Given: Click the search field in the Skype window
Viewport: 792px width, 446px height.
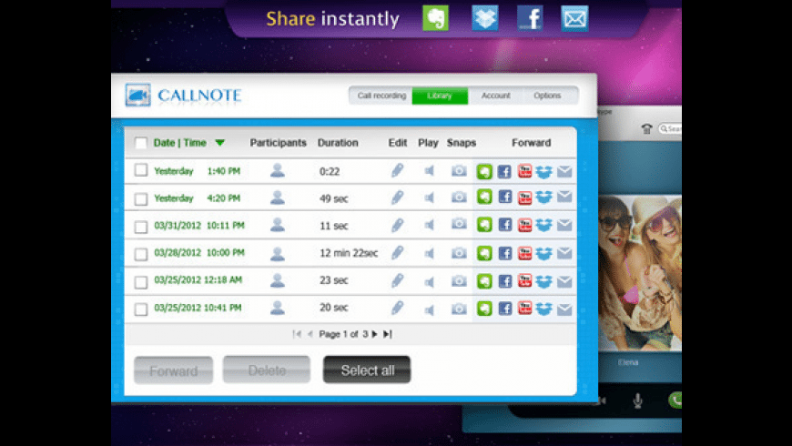Looking at the screenshot, I should (x=670, y=129).
